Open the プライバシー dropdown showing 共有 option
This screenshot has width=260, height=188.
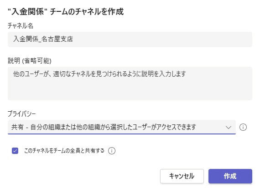[x=122, y=127]
